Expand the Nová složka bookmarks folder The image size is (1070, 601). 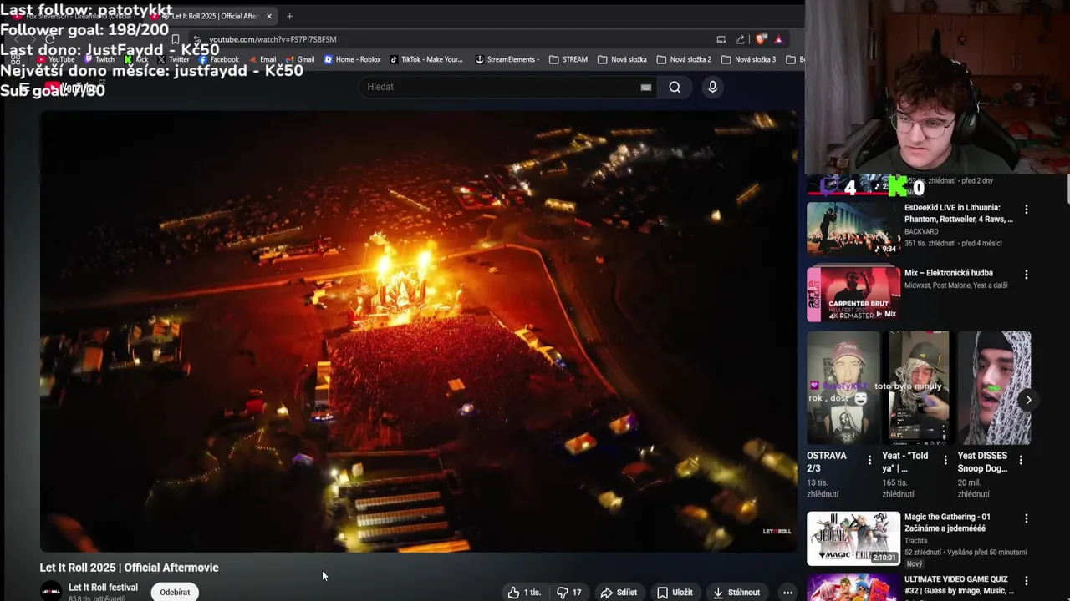coord(622,59)
